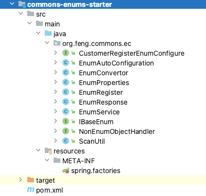Click the class icon beside EnumAutoConfiguration
The width and height of the screenshot is (206, 196).
pyautogui.click(x=66, y=63)
